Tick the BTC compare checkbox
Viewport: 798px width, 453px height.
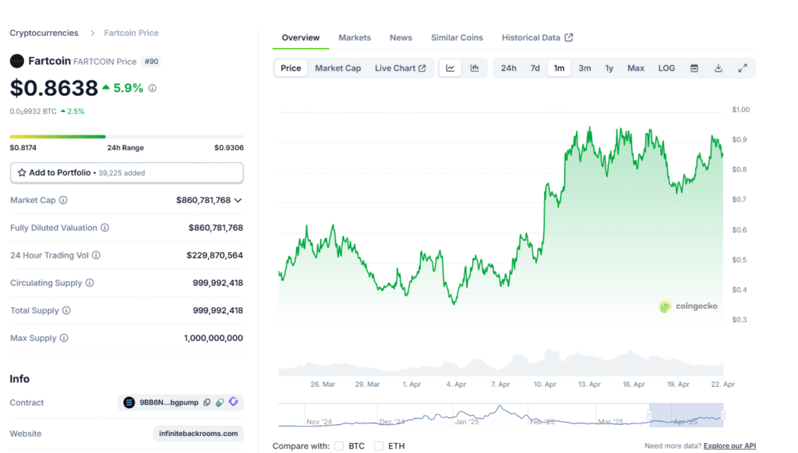[339, 446]
